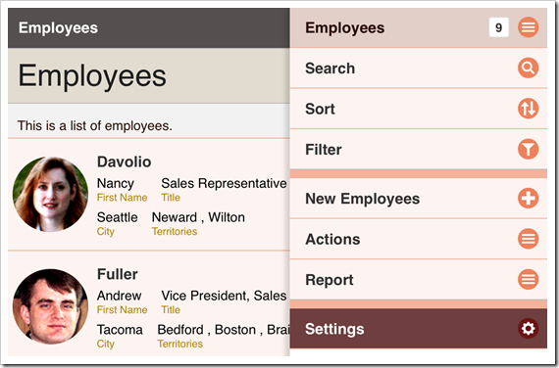Click the Settings gear icon
The width and height of the screenshot is (559, 368).
click(528, 329)
